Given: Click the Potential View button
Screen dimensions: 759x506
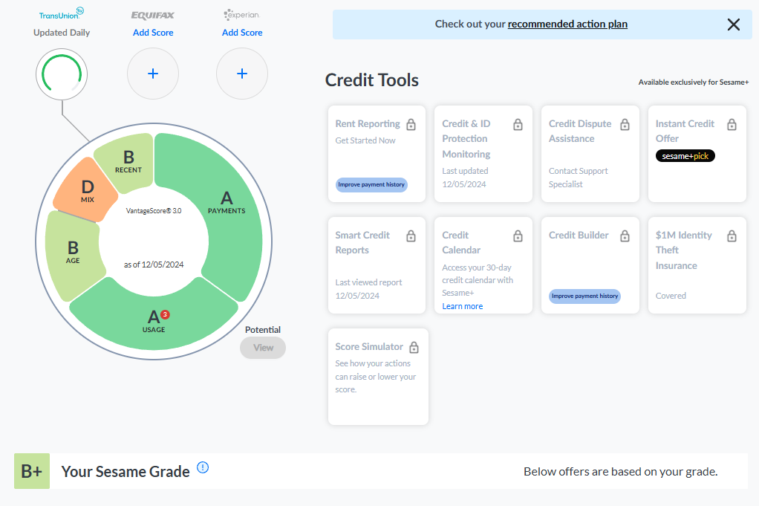Looking at the screenshot, I should (x=263, y=348).
